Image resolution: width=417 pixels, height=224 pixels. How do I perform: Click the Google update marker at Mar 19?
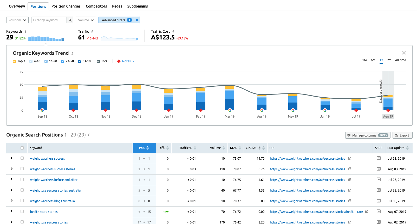[230, 110]
